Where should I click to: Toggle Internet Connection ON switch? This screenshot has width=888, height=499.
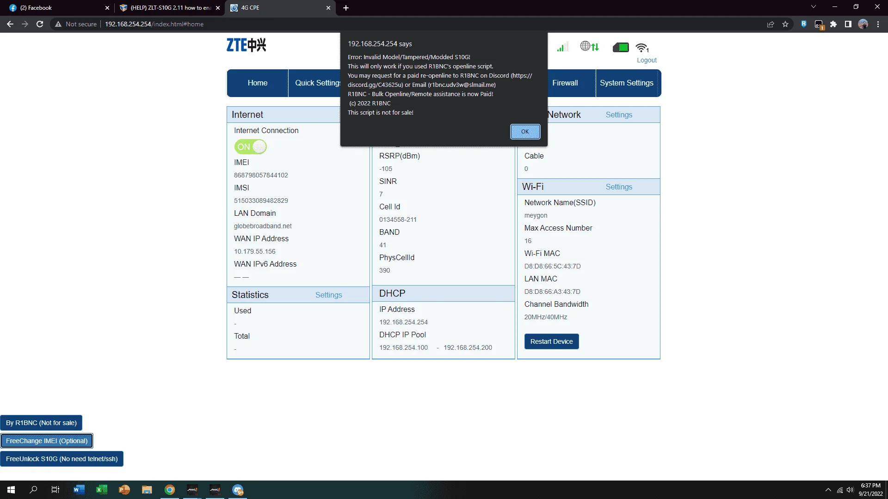(250, 147)
